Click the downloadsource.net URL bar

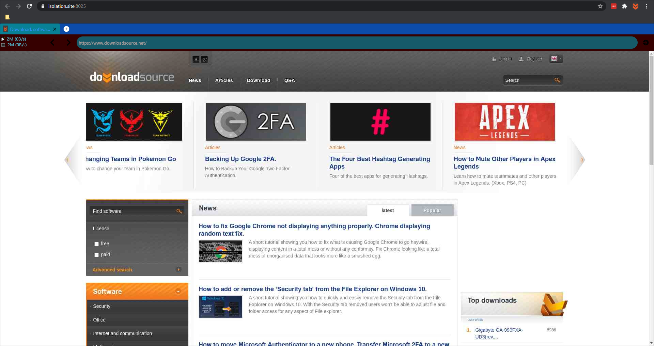pyautogui.click(x=357, y=43)
